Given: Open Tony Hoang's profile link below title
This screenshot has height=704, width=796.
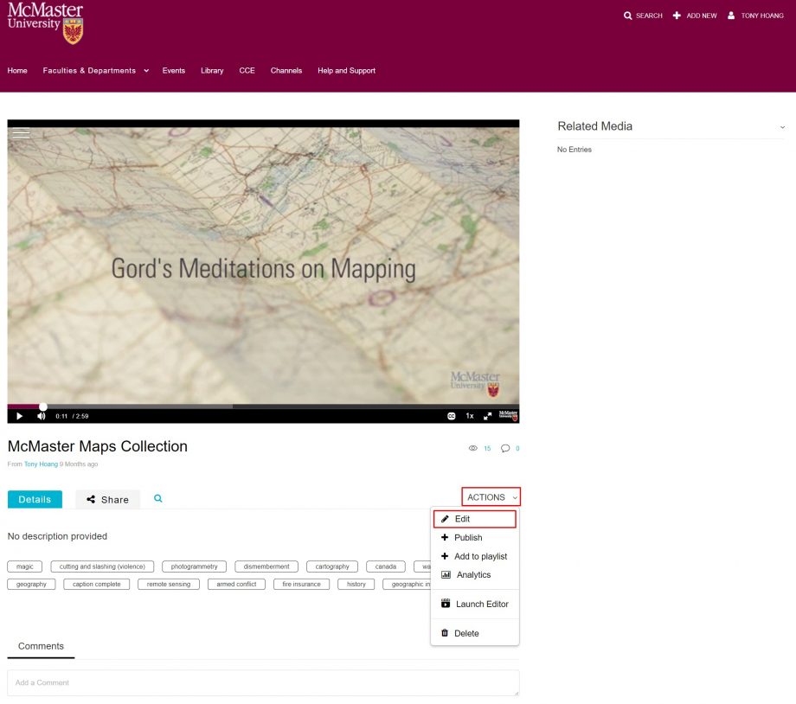Looking at the screenshot, I should pos(42,464).
